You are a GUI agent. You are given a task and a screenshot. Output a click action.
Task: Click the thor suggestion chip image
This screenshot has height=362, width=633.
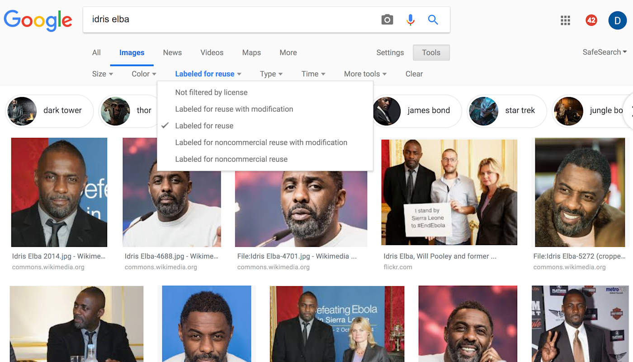coord(115,111)
